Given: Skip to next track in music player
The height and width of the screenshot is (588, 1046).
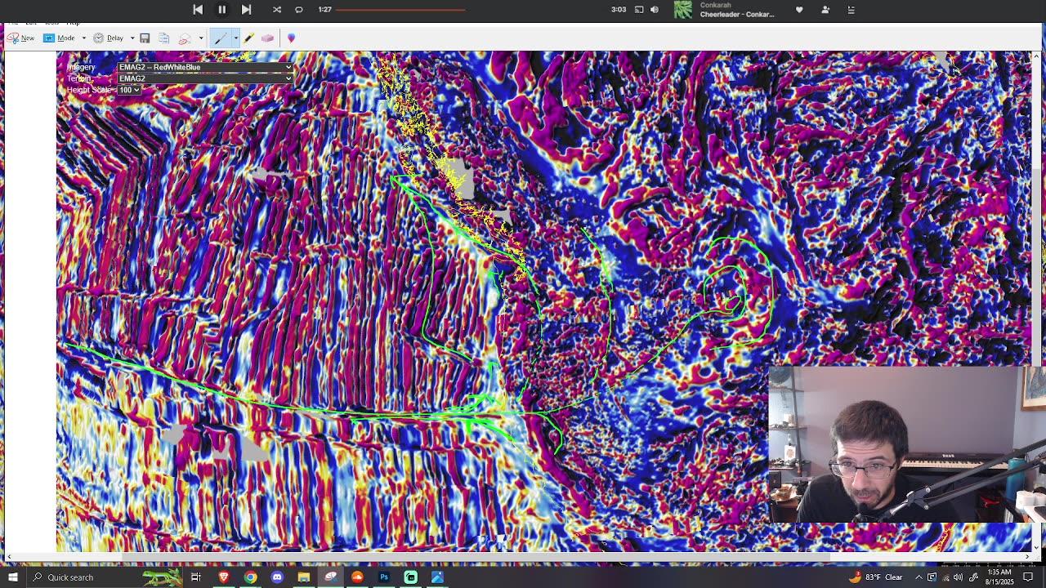Looking at the screenshot, I should pos(246,9).
